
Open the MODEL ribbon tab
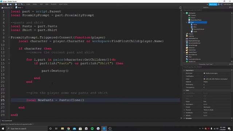[35, 4]
